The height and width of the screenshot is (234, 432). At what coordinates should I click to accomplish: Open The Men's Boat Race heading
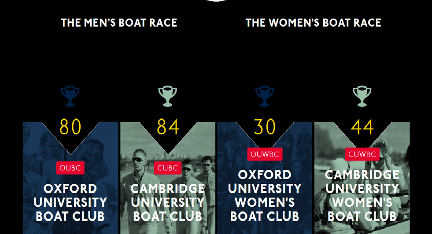click(119, 23)
